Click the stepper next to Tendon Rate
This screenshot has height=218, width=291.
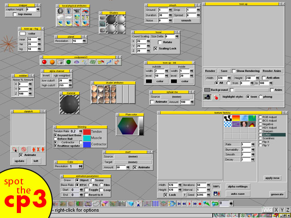[x=80, y=131]
